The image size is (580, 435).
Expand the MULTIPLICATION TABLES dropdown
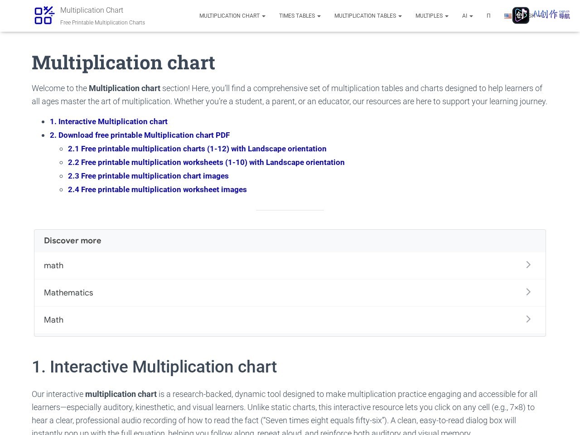[368, 16]
